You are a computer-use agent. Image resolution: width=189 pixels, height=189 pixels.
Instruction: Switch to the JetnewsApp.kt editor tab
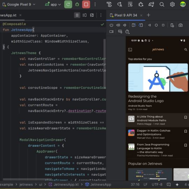8,15
